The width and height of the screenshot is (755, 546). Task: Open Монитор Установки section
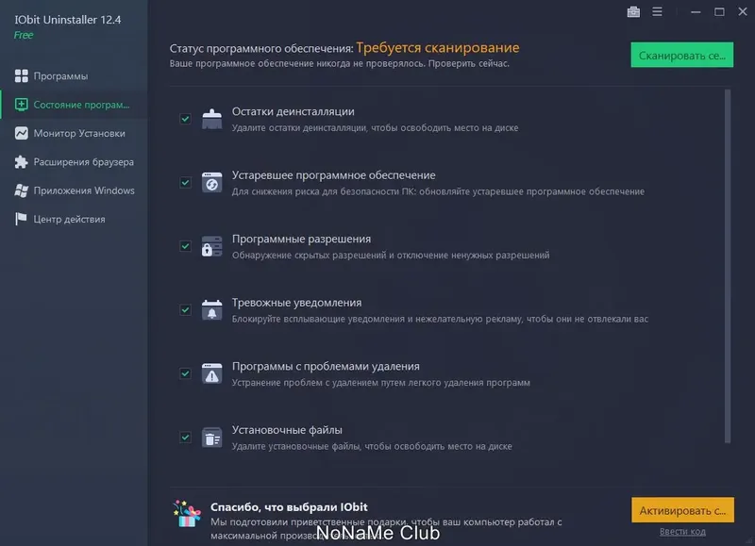pos(66,133)
